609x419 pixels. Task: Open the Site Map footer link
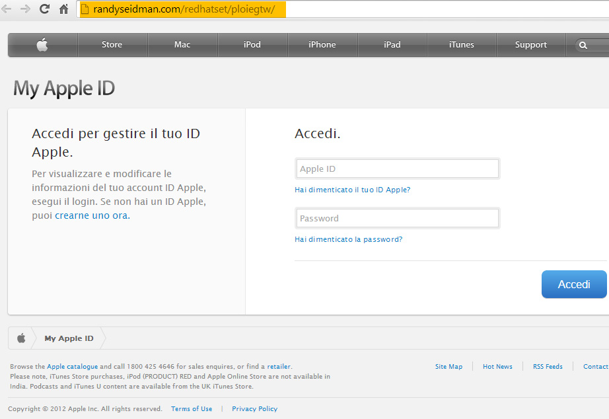tap(448, 367)
